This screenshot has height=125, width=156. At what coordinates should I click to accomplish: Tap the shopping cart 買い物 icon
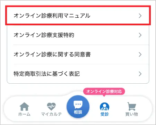point(131,106)
